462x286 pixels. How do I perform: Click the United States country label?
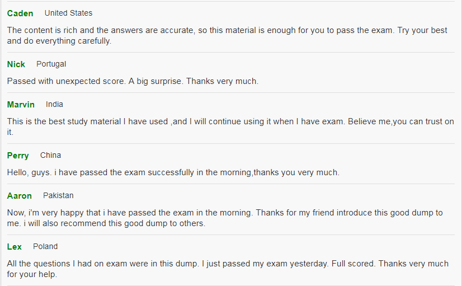point(68,13)
